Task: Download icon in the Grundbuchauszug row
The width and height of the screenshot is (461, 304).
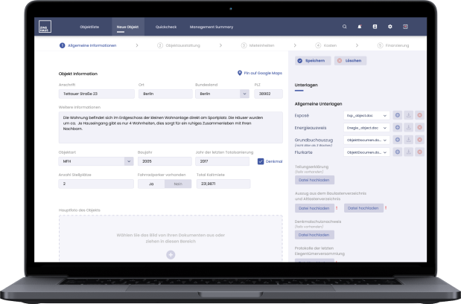Action: click(409, 140)
